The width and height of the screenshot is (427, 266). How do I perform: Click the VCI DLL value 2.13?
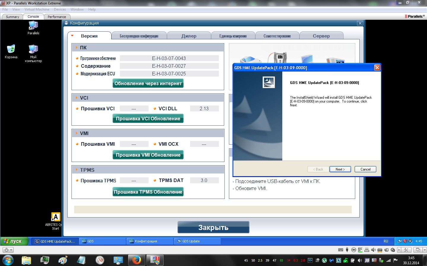click(204, 108)
